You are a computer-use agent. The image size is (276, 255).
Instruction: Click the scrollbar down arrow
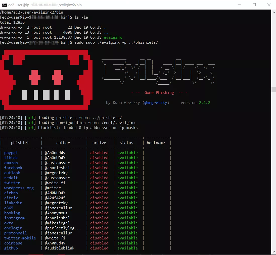pos(273,251)
